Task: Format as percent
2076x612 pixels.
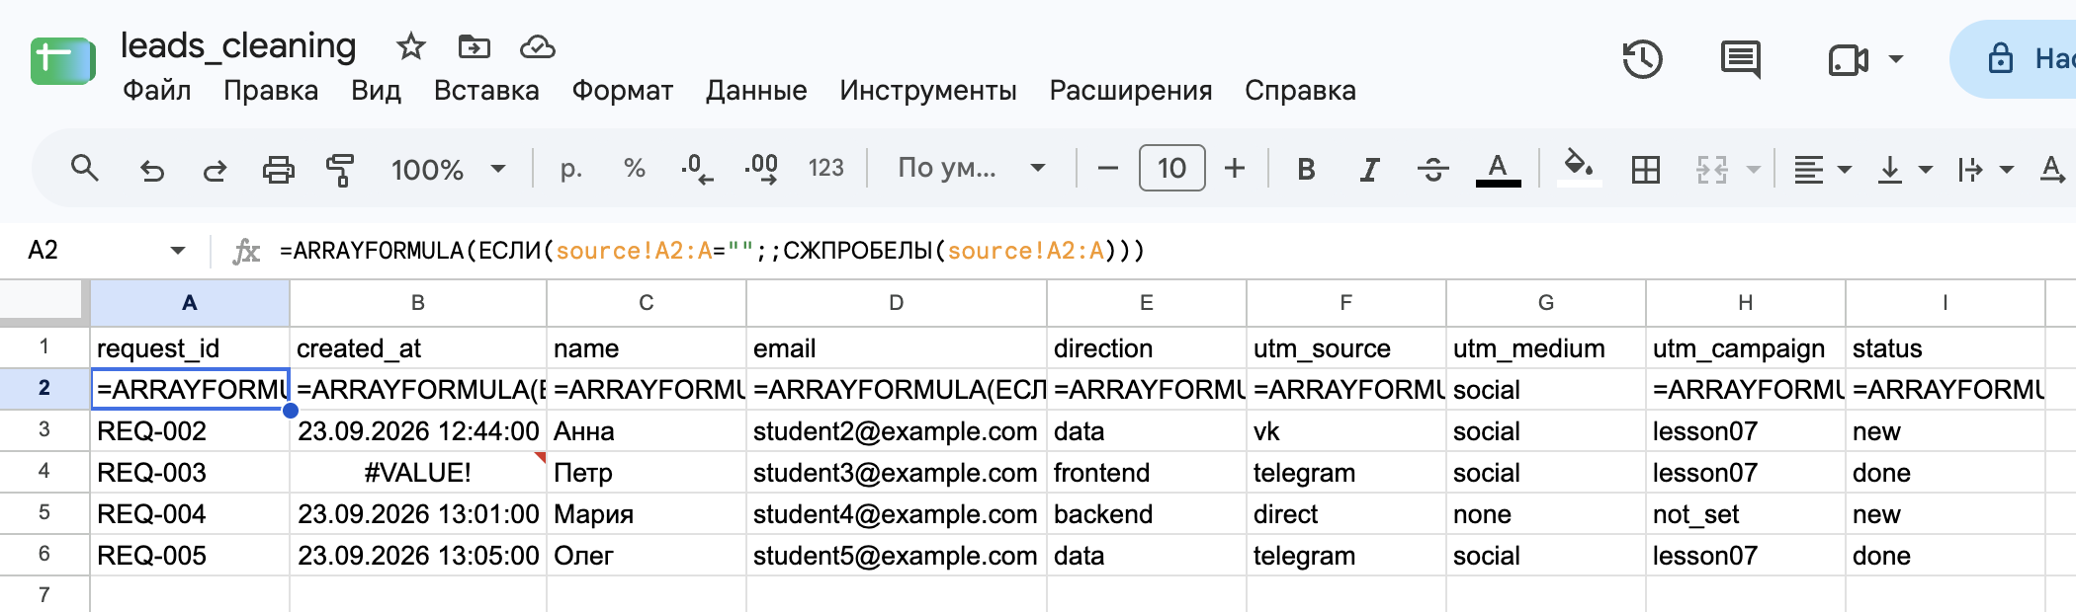Action: pyautogui.click(x=634, y=169)
